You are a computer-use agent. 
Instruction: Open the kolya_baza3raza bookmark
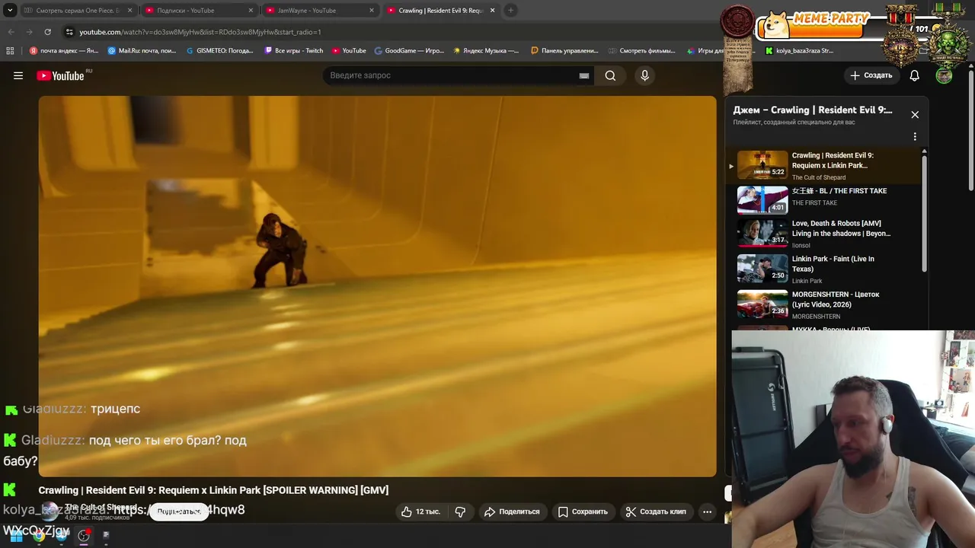coord(799,51)
